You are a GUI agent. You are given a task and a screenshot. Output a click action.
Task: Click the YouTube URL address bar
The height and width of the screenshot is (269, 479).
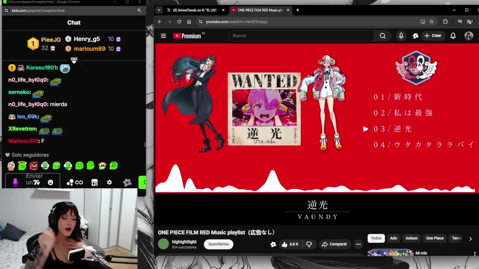[x=307, y=22]
